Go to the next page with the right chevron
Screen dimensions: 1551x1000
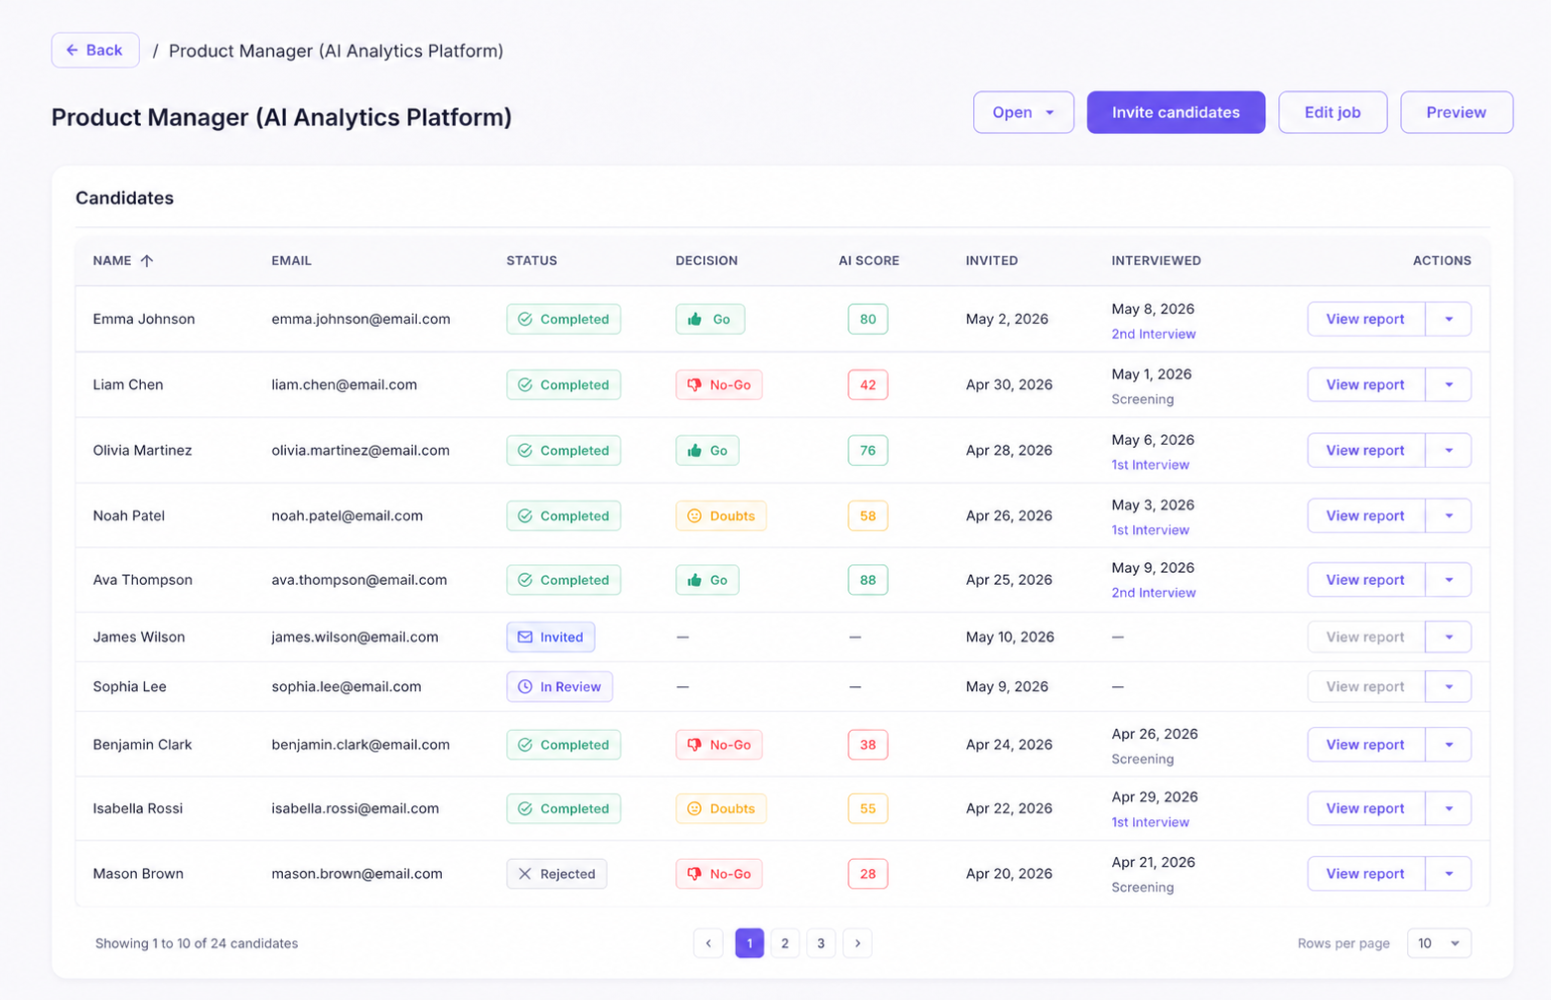(858, 943)
